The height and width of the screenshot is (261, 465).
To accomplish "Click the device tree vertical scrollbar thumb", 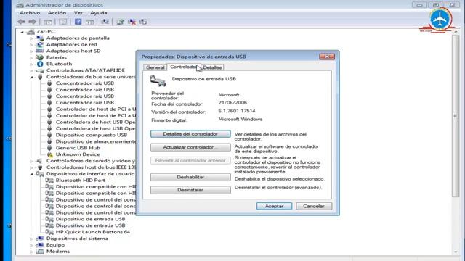I will click(x=456, y=116).
